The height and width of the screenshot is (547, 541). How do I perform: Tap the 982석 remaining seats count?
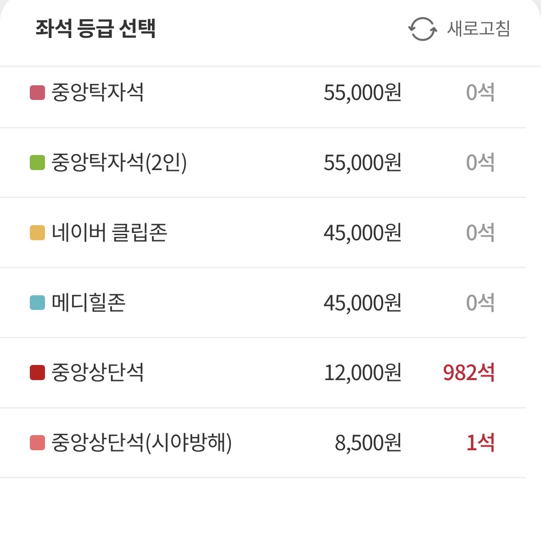pos(468,373)
